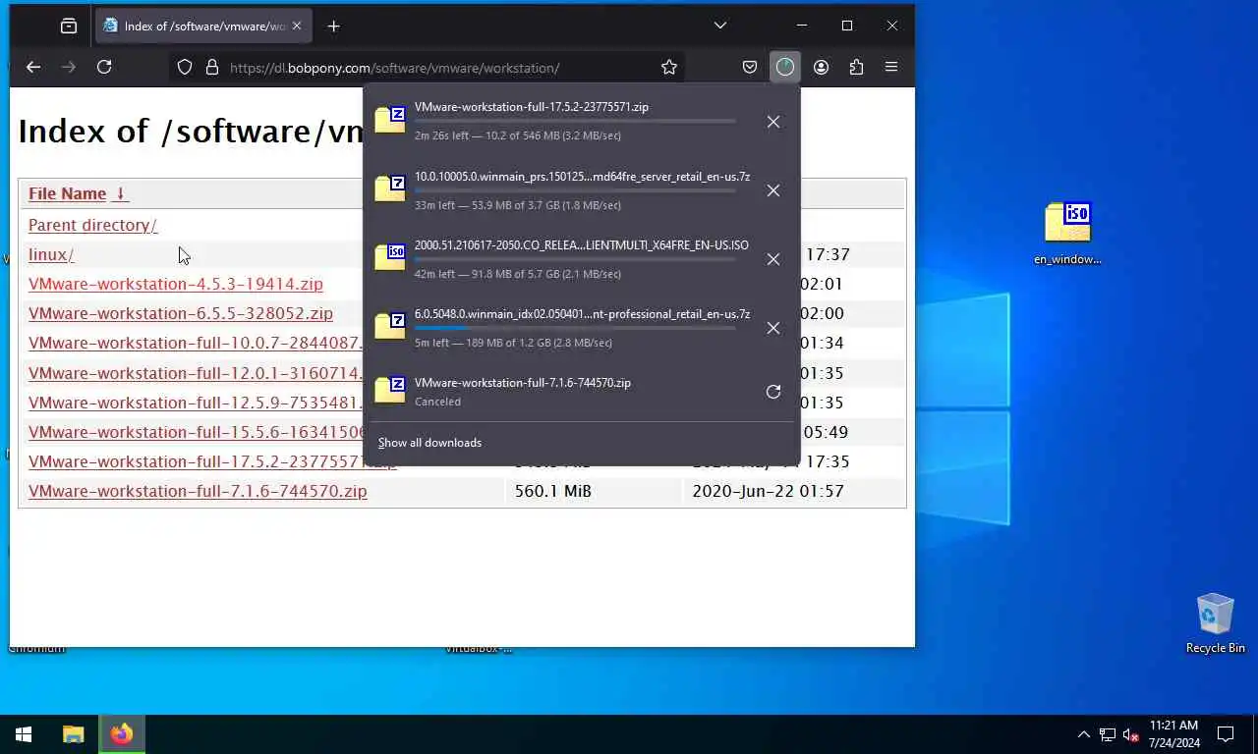Screen dimensions: 1258x754
Task: Select the VMware-workstation-full-17.5.2-23775571.zip download name
Action: pyautogui.click(x=532, y=107)
